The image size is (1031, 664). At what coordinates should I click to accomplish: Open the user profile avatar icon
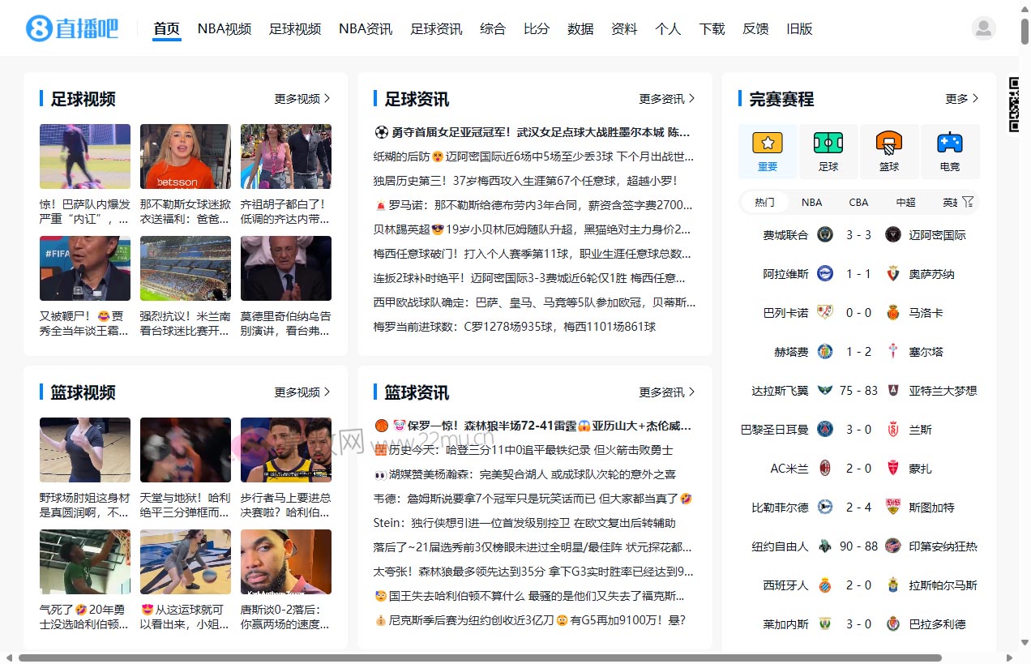(x=983, y=28)
